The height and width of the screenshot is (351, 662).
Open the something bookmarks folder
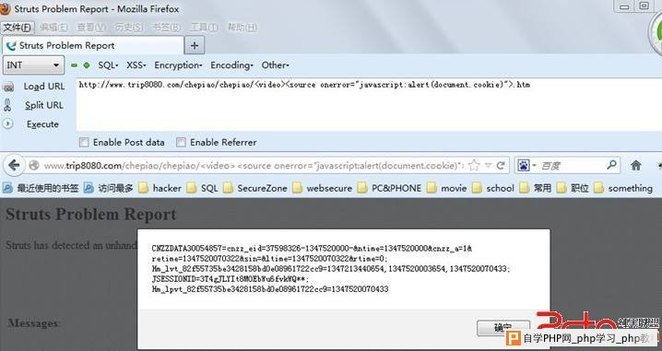623,188
